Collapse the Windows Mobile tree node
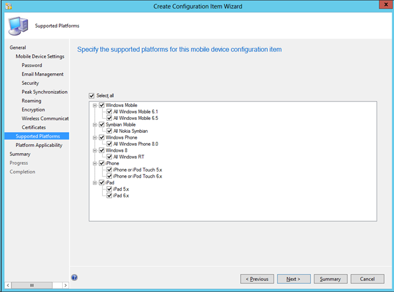 pos(95,105)
